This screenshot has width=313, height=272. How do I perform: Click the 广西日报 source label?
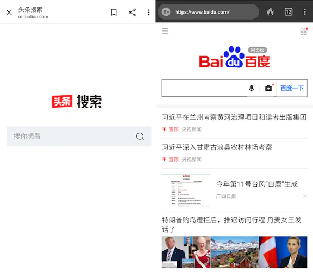click(x=226, y=196)
